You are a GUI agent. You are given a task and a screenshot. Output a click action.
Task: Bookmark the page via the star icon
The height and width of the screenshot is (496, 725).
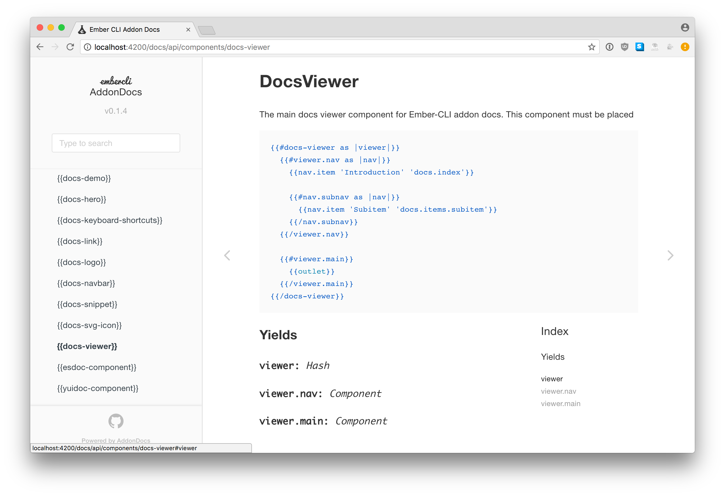coord(591,47)
